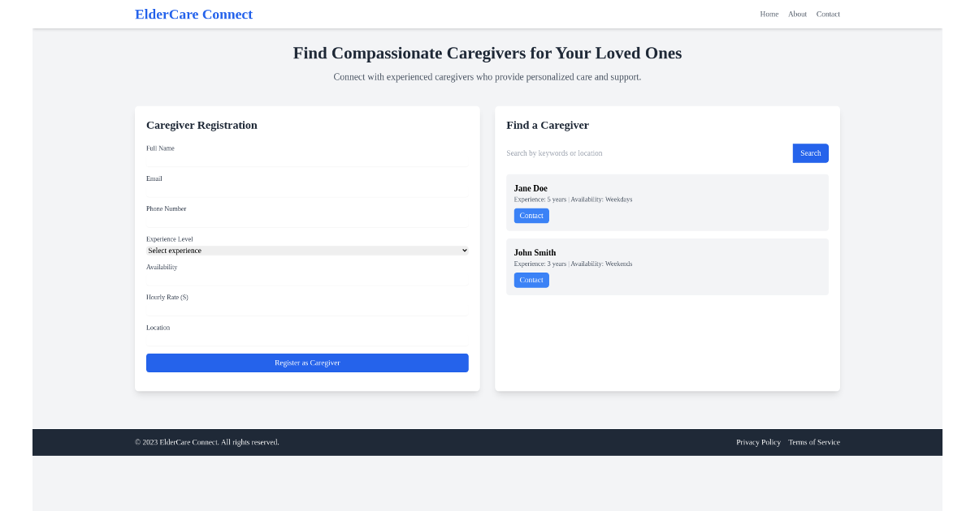The height and width of the screenshot is (511, 975).
Task: Open the Home navigation link
Action: pos(769,14)
